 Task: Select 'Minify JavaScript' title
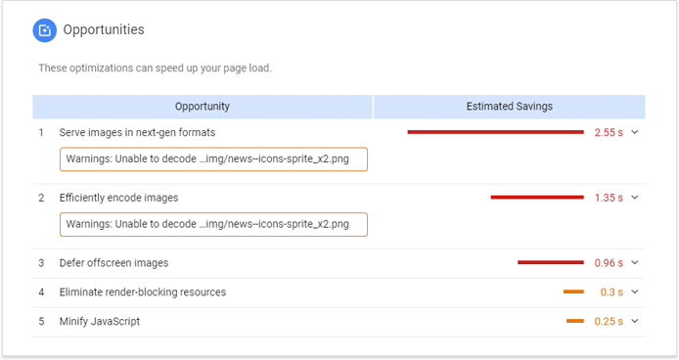[100, 322]
